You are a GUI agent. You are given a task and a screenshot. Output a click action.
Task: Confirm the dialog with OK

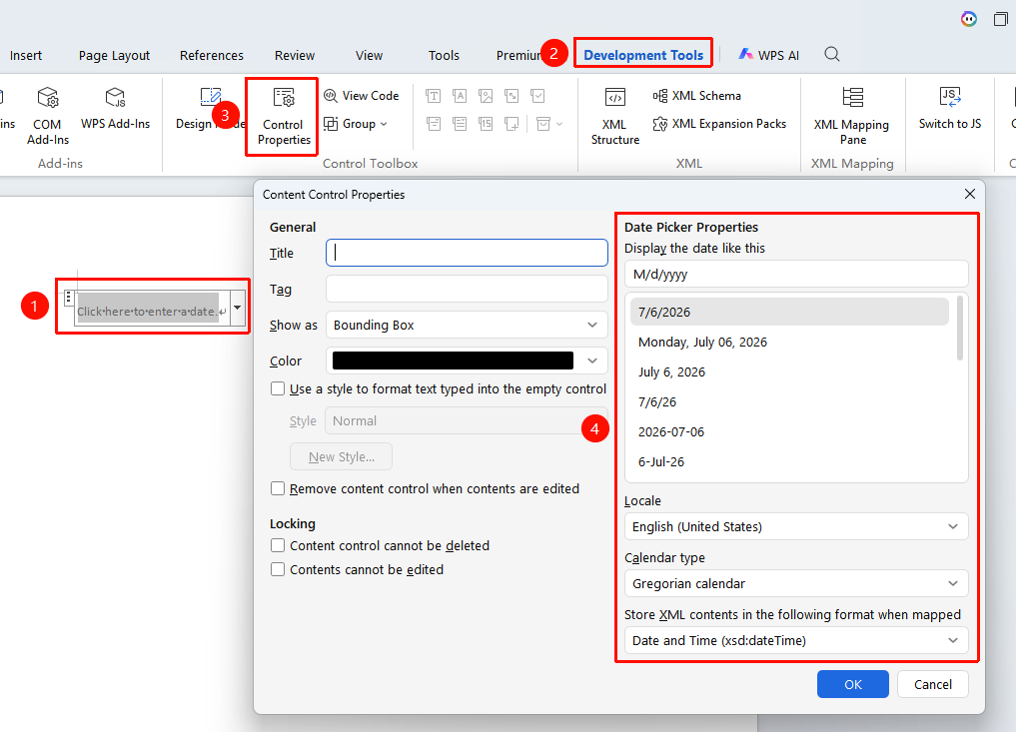853,684
